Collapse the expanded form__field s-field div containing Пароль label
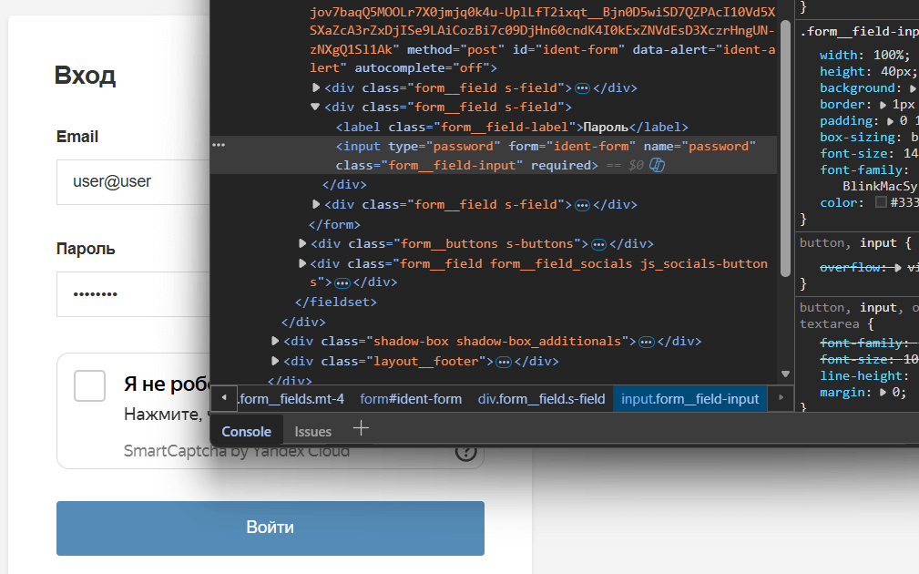The width and height of the screenshot is (919, 574). coord(315,107)
